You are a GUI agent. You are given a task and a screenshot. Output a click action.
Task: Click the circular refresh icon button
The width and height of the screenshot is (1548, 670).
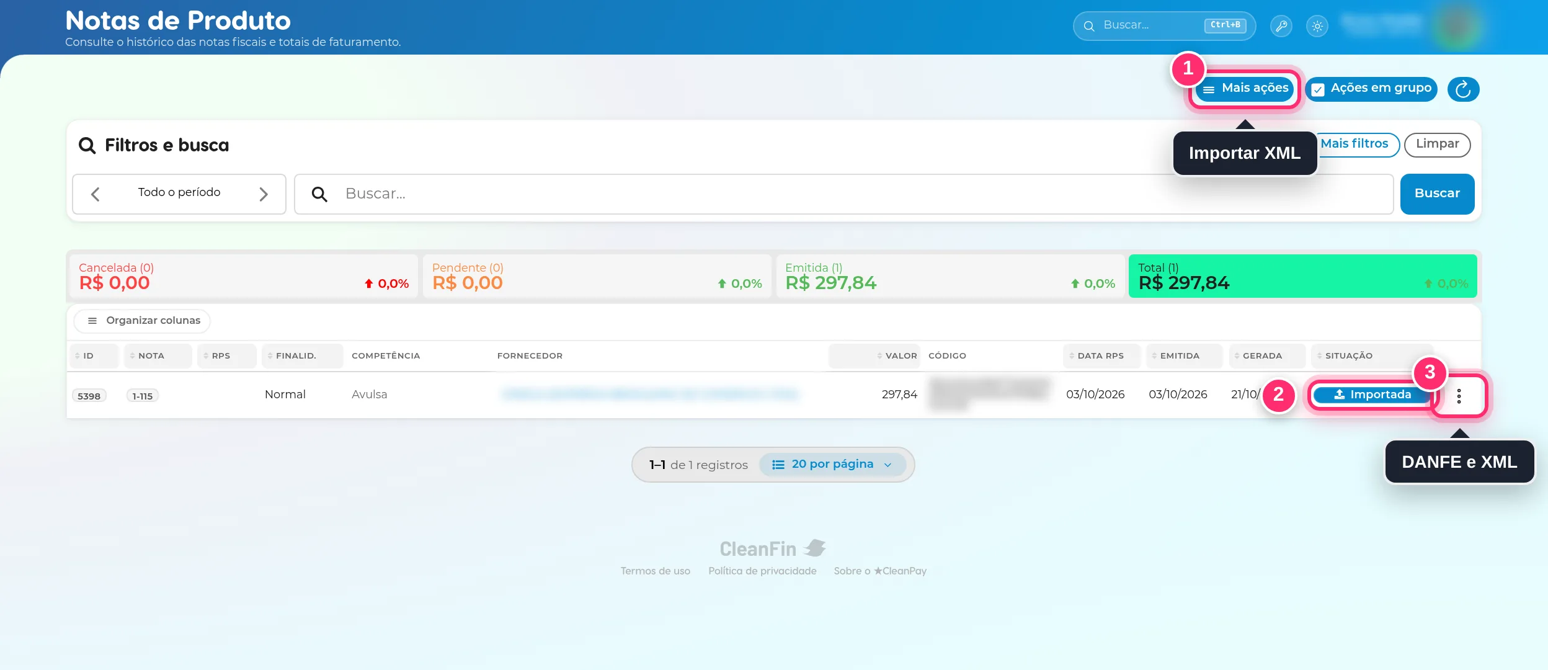pos(1463,89)
